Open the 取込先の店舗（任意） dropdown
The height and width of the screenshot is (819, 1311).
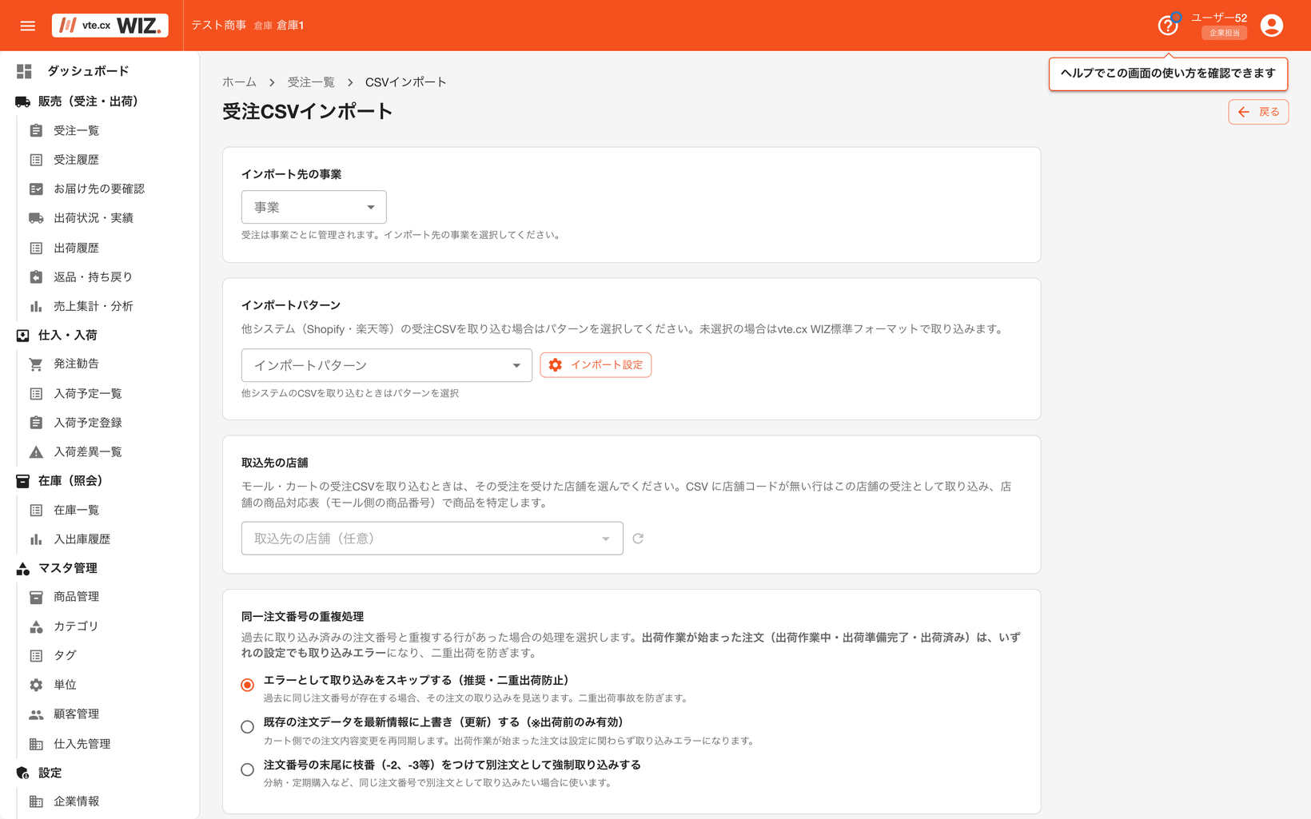pos(432,539)
